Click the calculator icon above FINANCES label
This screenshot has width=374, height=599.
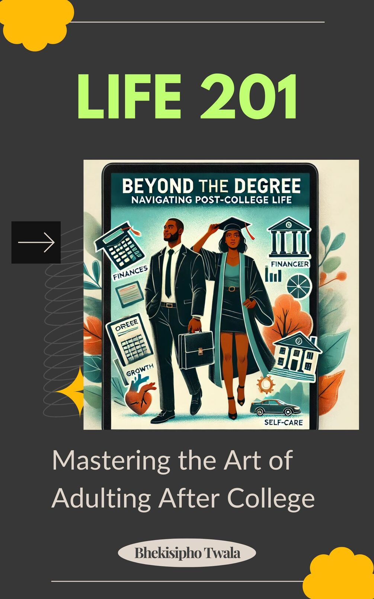[120, 247]
